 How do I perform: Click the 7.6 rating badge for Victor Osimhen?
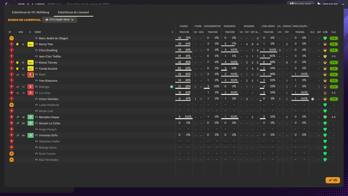pos(334,99)
